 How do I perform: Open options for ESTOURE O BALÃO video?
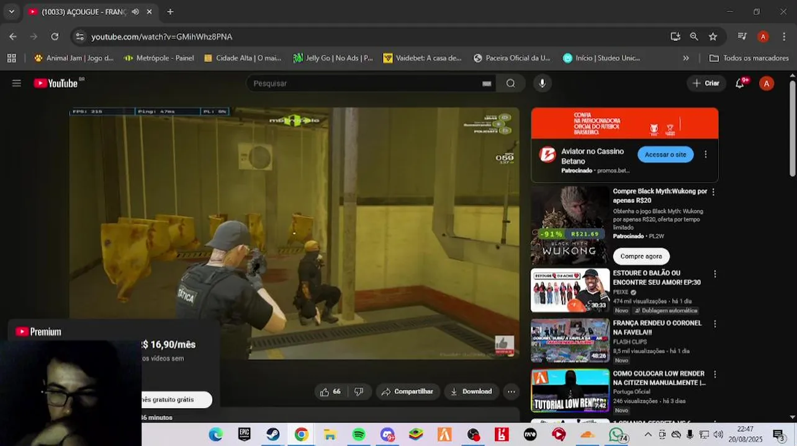coord(714,274)
